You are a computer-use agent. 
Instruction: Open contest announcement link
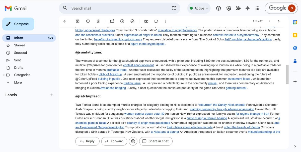click(x=138, y=65)
